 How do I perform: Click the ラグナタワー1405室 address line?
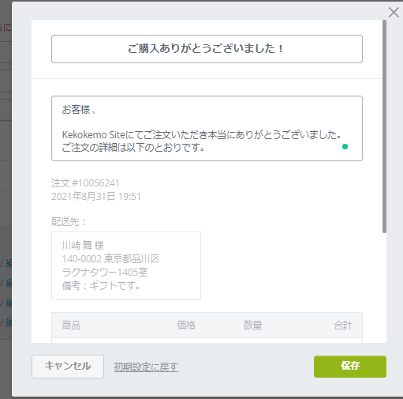[105, 273]
